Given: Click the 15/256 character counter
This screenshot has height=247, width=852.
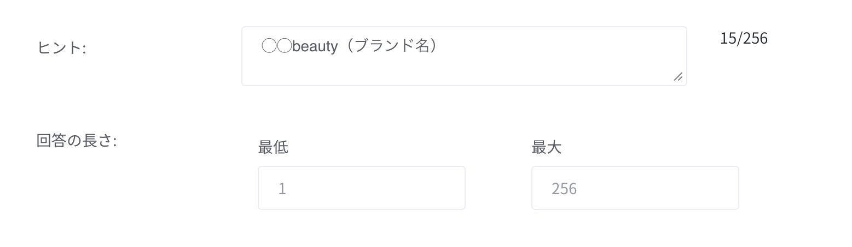Looking at the screenshot, I should pyautogui.click(x=744, y=38).
